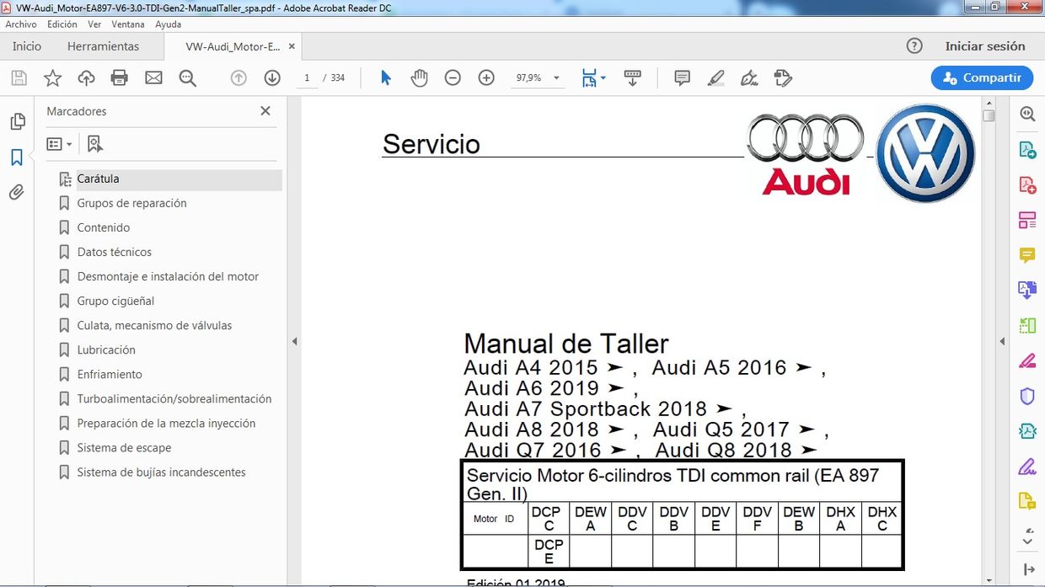Screen dimensions: 1045x587
Task: Expand the page display dropdown arrow
Action: tap(603, 77)
